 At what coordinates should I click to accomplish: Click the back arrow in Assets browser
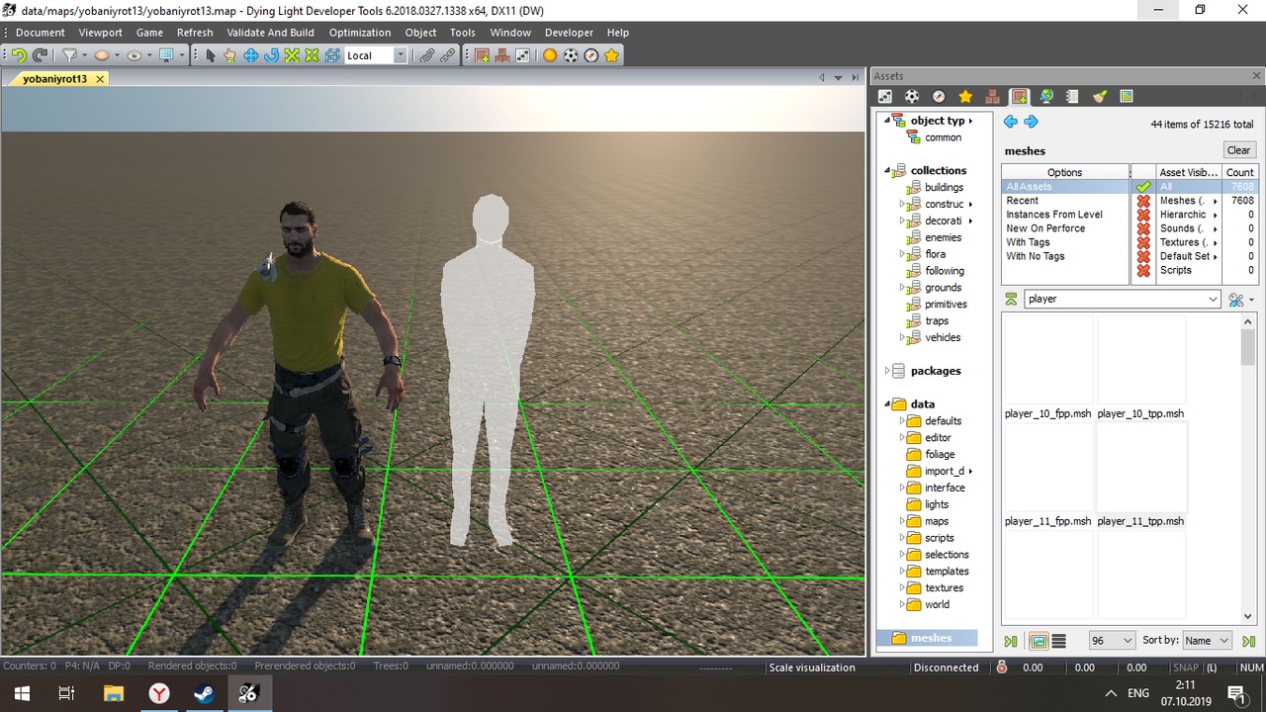1010,122
